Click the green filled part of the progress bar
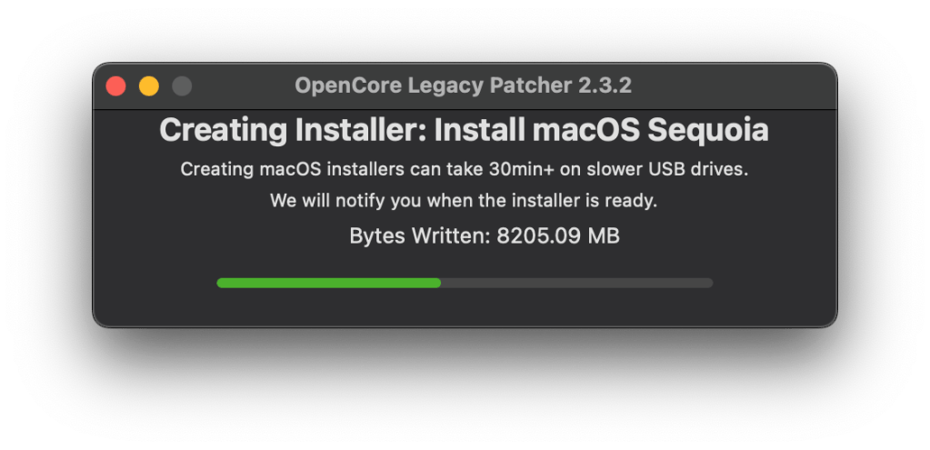The width and height of the screenshot is (930, 450). coord(328,283)
